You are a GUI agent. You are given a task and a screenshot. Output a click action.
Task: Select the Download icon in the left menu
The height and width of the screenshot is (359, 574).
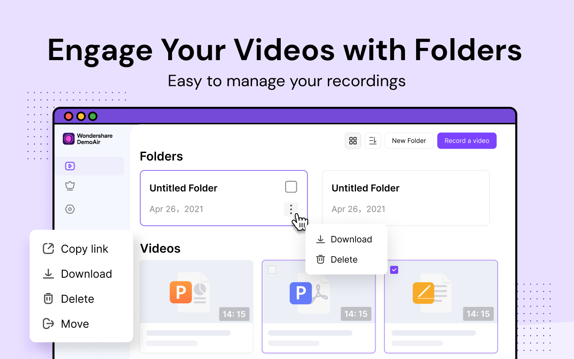pyautogui.click(x=48, y=274)
